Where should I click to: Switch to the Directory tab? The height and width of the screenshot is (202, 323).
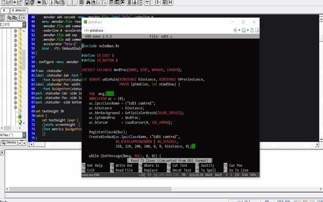(9, 142)
